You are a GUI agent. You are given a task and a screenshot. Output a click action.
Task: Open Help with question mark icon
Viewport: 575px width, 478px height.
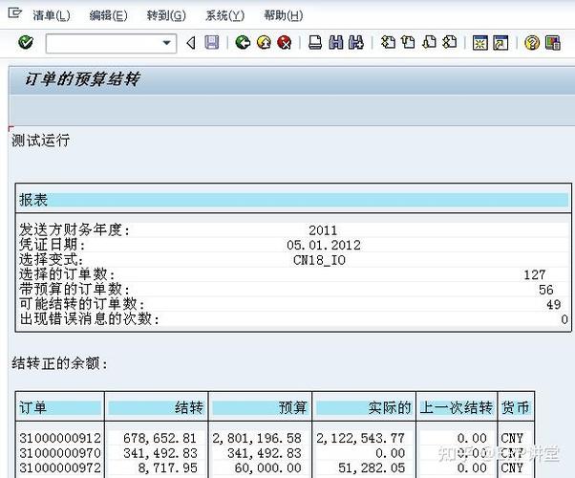[x=532, y=43]
